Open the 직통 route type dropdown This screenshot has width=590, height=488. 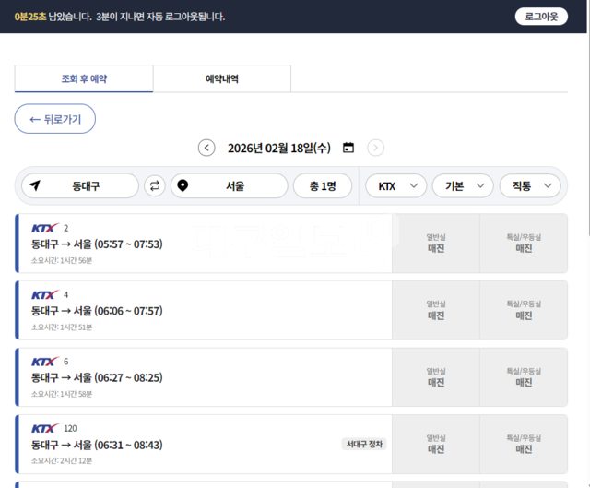[530, 186]
